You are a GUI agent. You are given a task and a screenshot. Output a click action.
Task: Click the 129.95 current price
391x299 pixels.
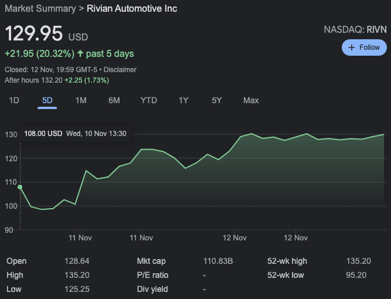pos(34,33)
